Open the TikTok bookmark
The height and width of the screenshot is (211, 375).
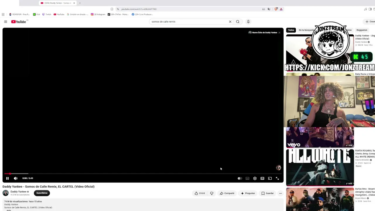click(x=118, y=14)
